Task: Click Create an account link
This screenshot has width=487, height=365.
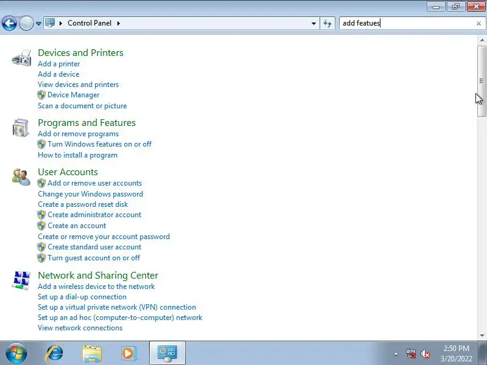Action: click(77, 226)
